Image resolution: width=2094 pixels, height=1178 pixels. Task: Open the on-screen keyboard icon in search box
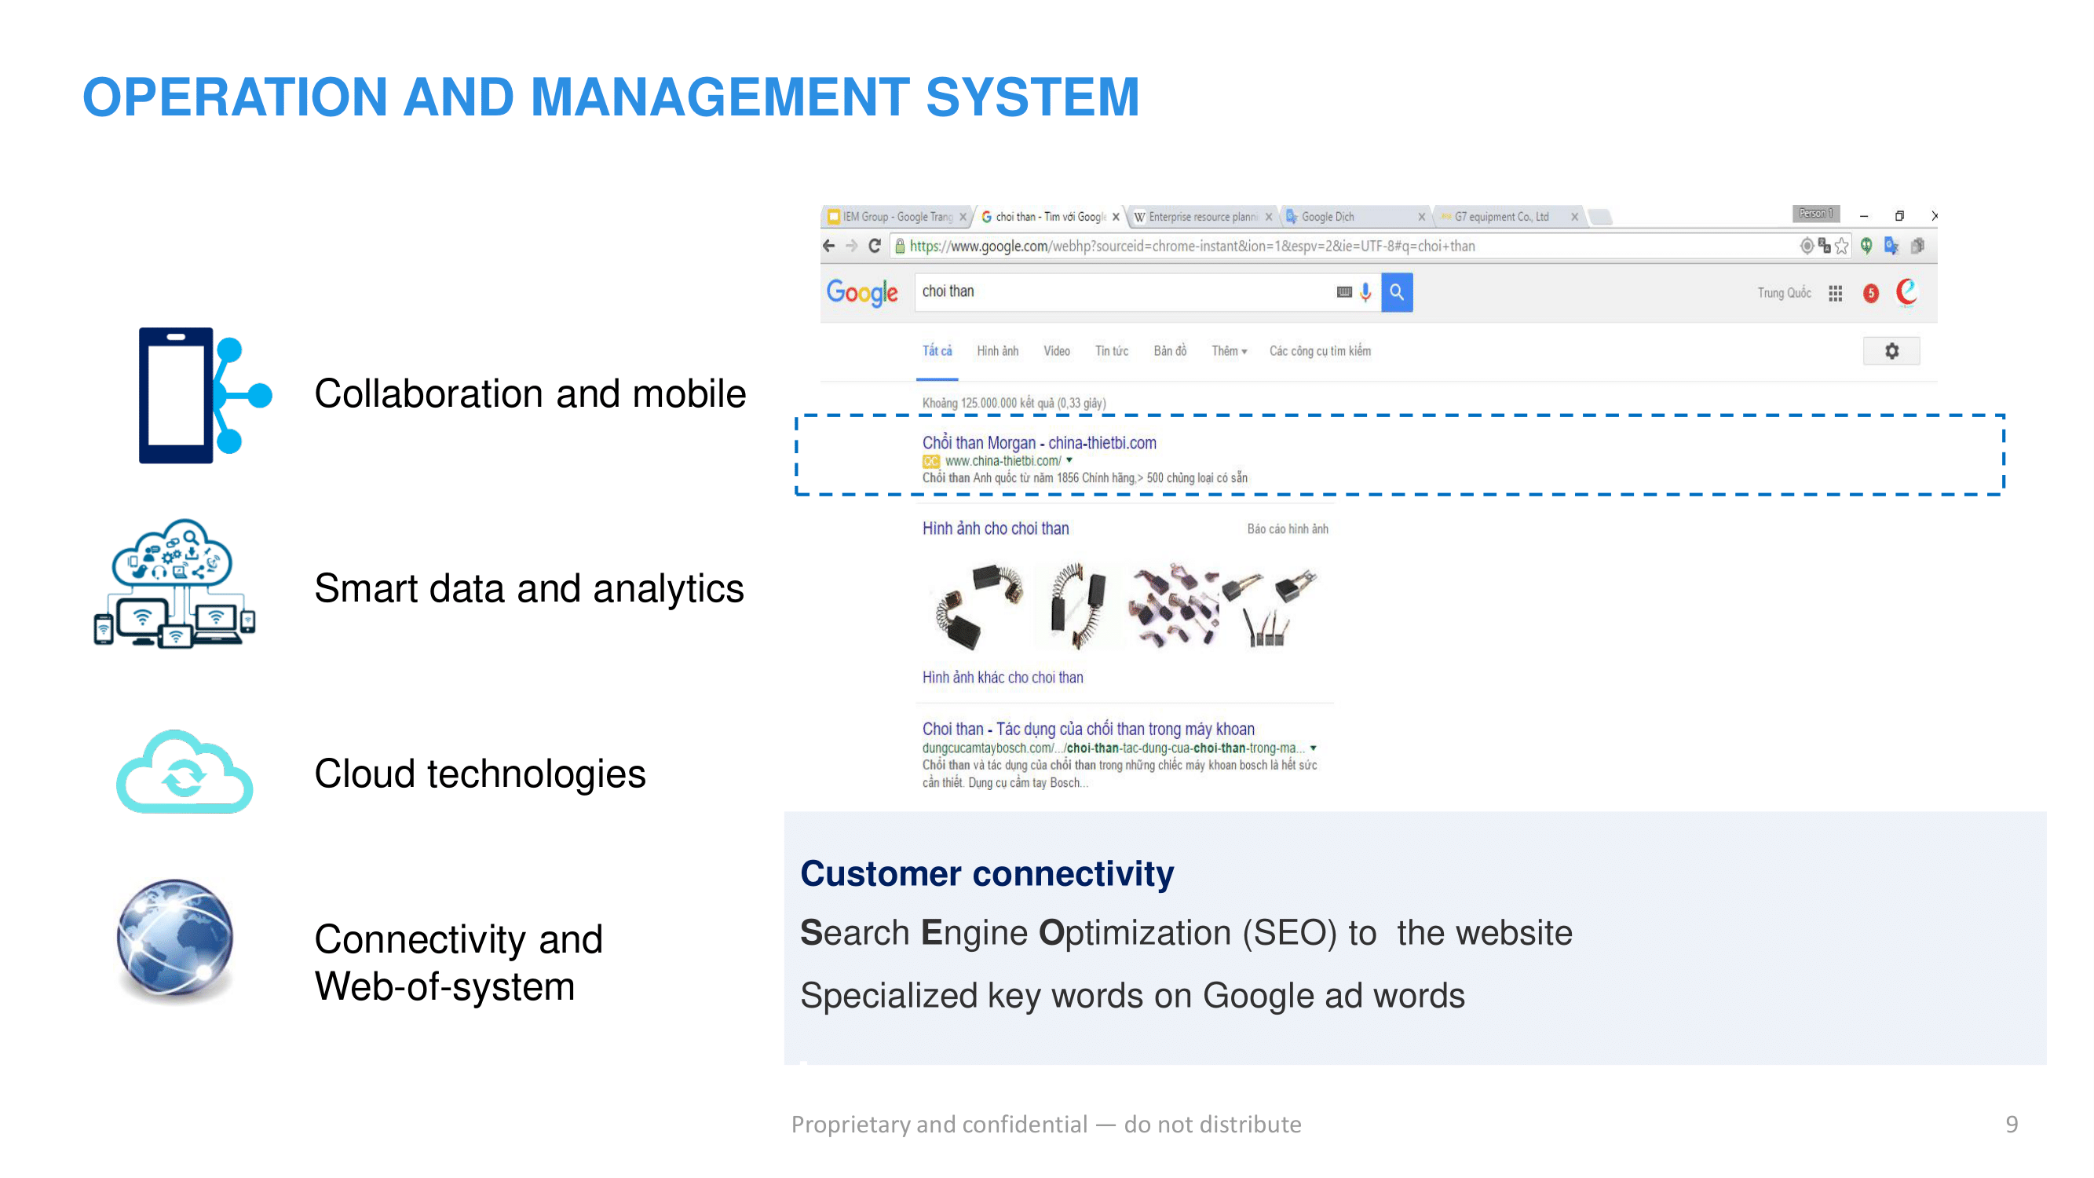click(x=1343, y=292)
